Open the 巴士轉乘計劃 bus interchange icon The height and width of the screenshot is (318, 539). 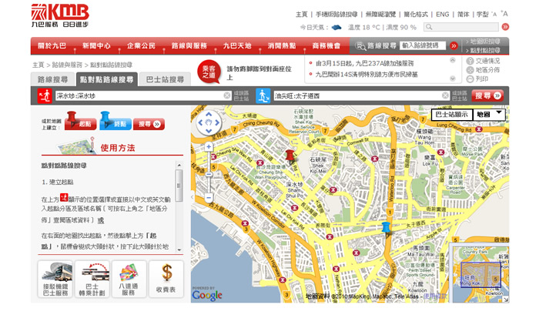click(92, 280)
